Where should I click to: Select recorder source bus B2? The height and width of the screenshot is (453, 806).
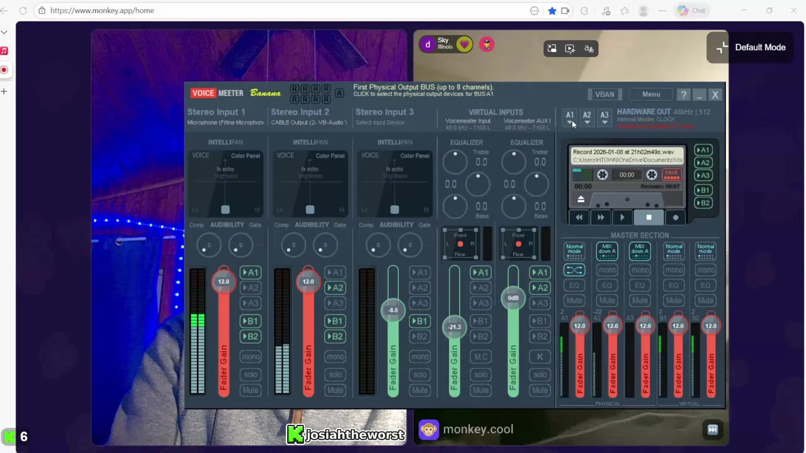703,203
